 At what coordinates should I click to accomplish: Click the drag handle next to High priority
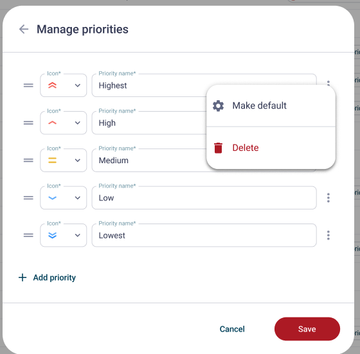click(28, 123)
